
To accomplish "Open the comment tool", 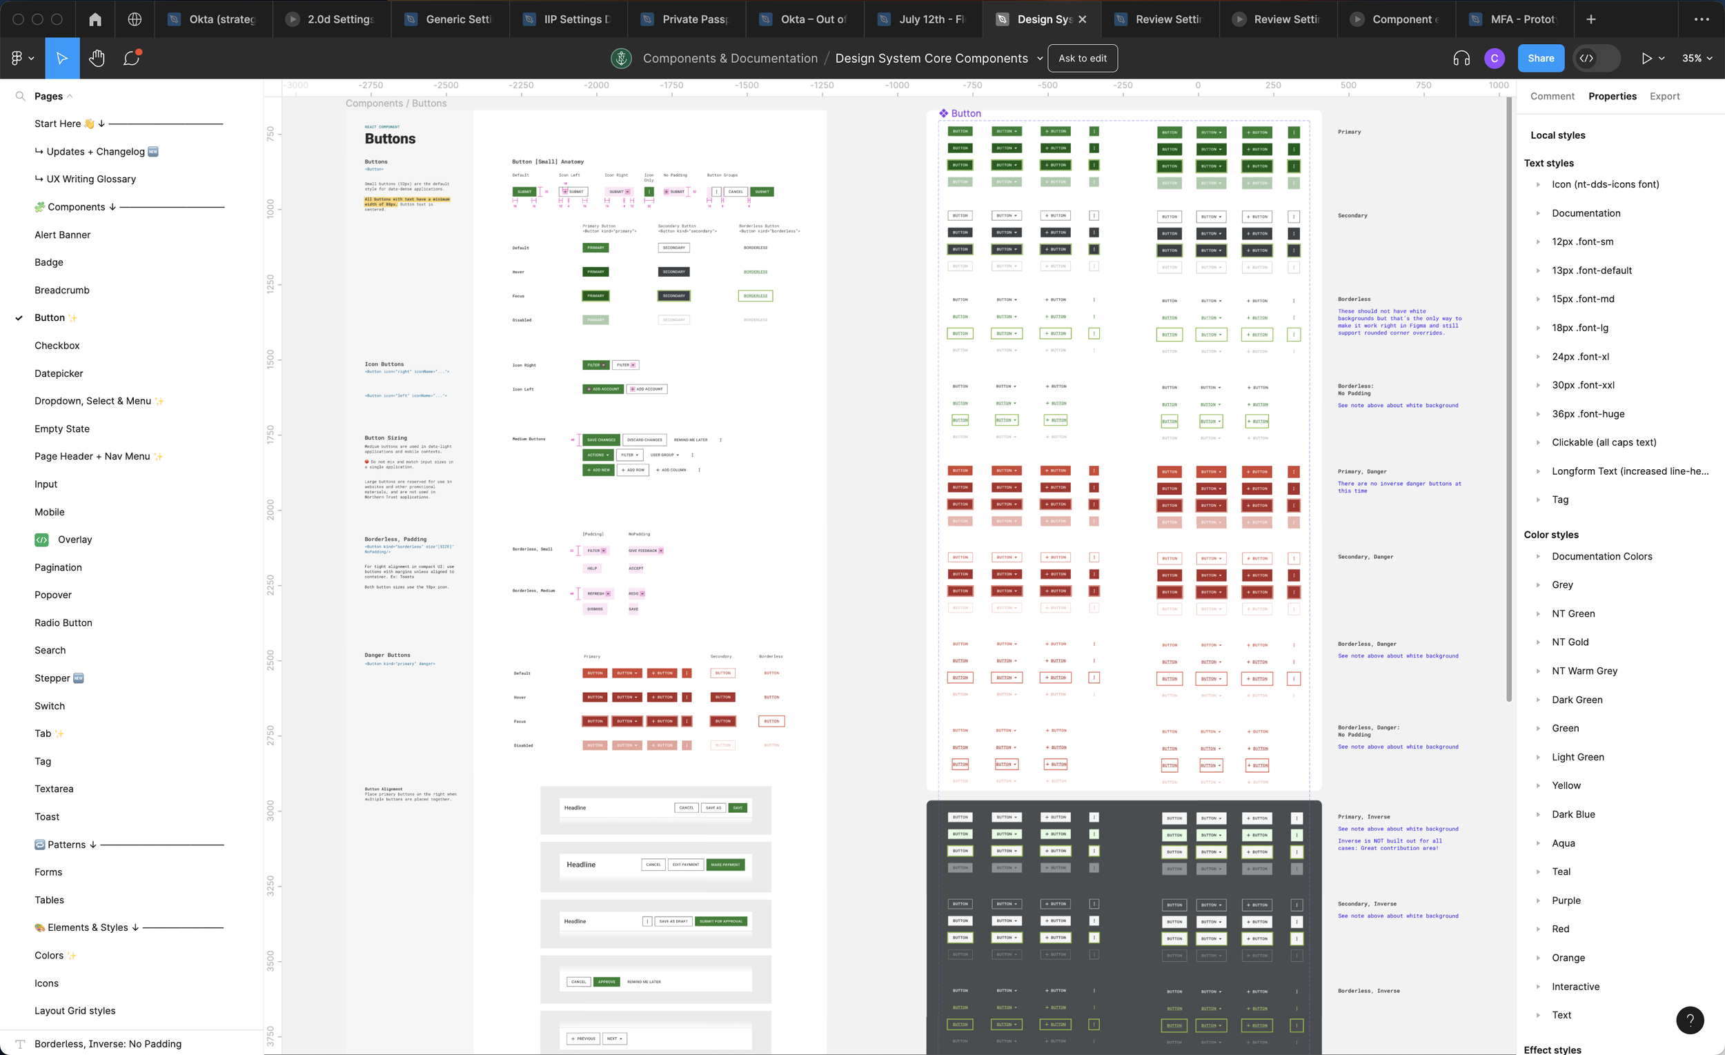I will (x=132, y=58).
